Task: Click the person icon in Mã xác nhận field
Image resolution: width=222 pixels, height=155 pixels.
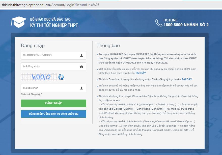Action: click(81, 88)
